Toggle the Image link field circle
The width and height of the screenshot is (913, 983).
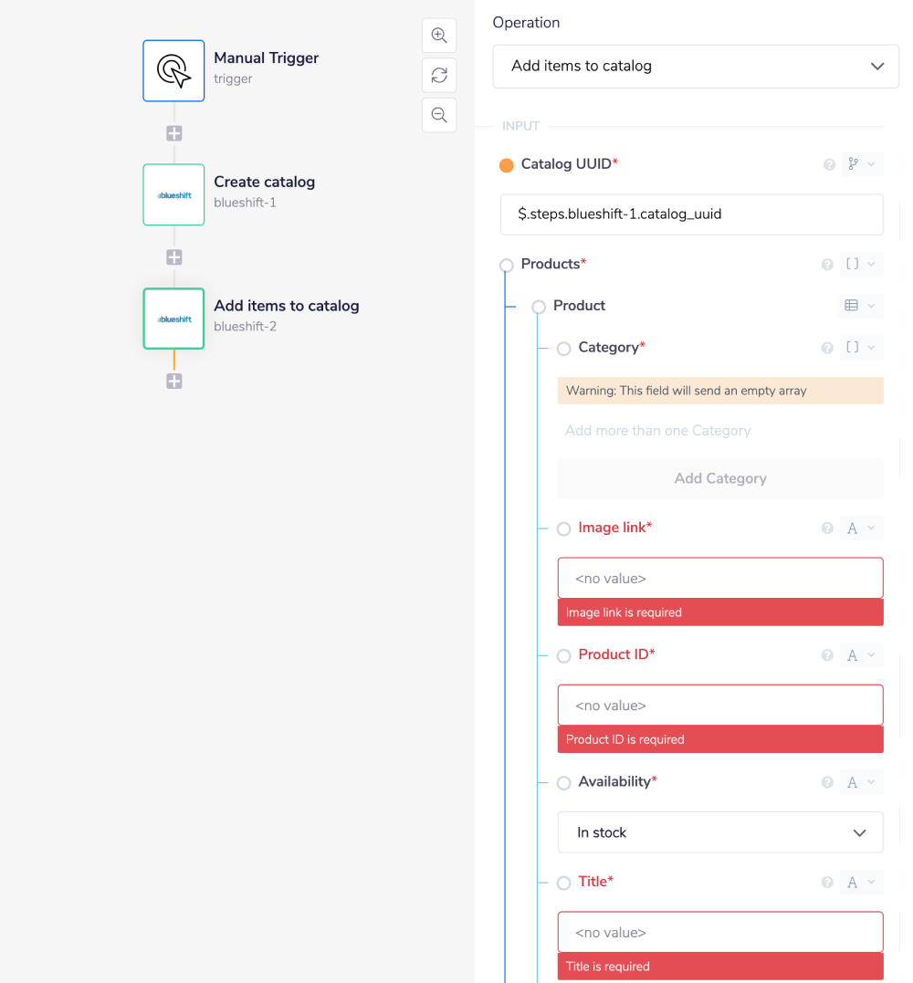[x=563, y=529]
